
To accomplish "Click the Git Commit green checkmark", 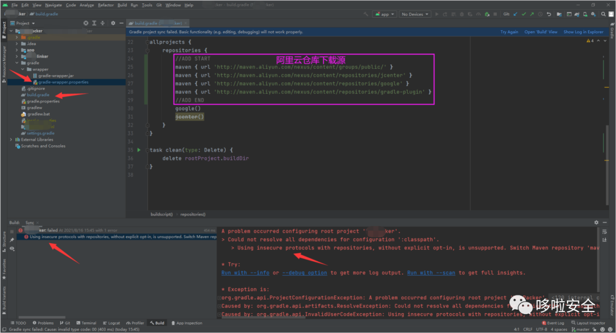I will [x=524, y=14].
